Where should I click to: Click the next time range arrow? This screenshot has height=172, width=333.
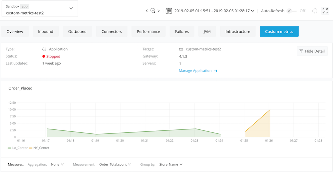[x=159, y=11]
